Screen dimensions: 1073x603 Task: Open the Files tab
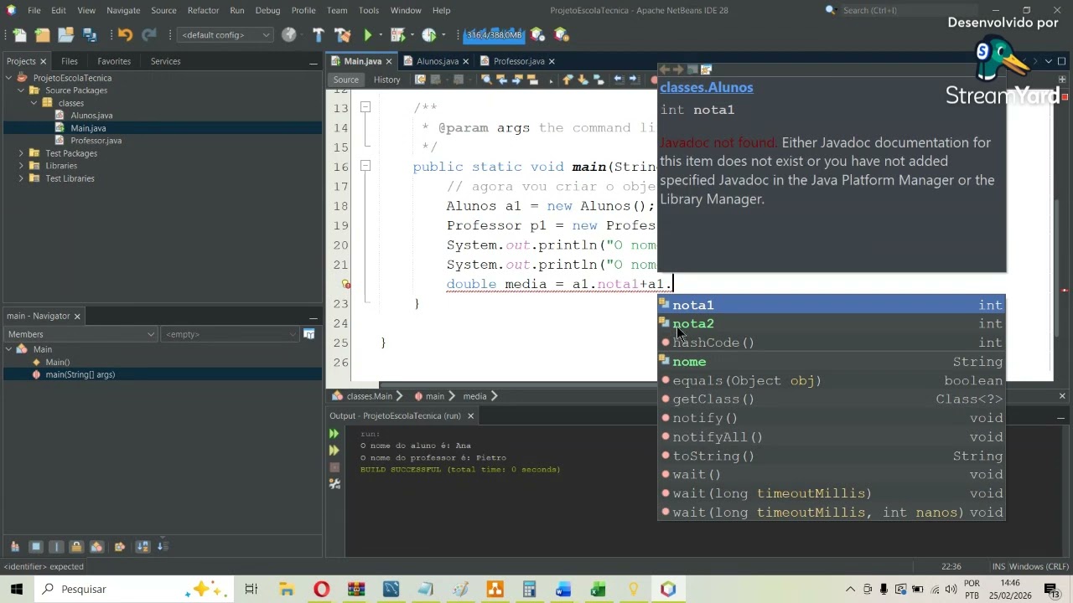70,61
